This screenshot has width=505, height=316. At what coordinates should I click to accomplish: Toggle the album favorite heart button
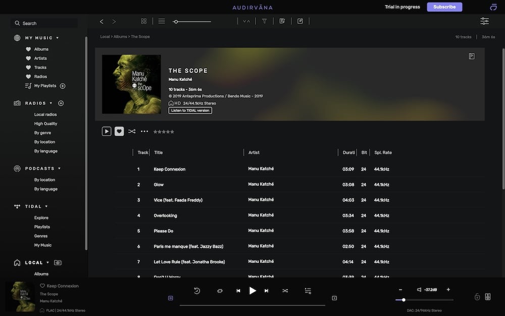pyautogui.click(x=119, y=131)
